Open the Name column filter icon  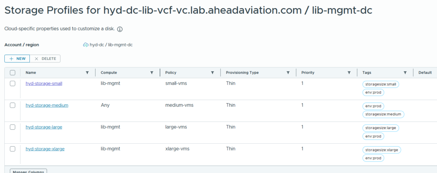tap(87, 73)
